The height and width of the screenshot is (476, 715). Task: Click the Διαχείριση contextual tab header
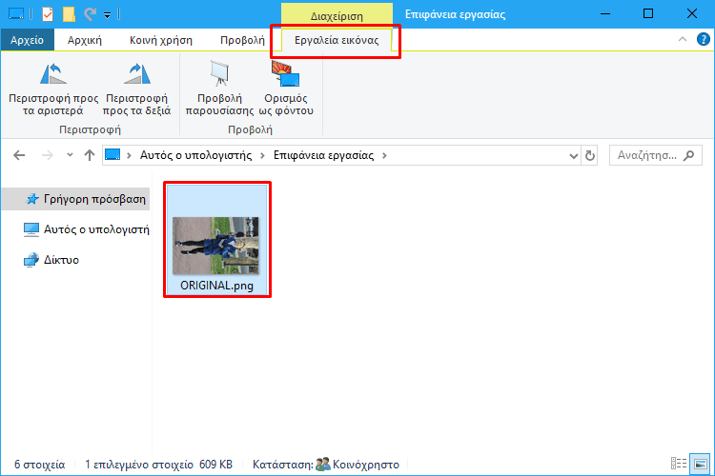337,16
